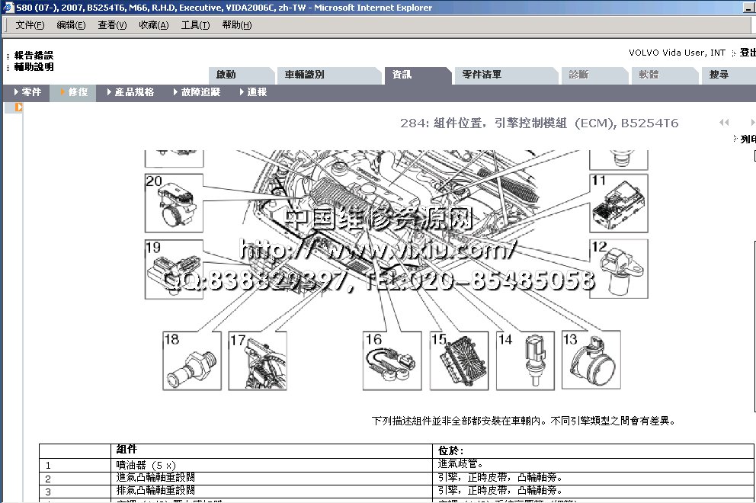756x503 pixels.
Task: Go to previous page with double-left arrow
Action: [724, 123]
